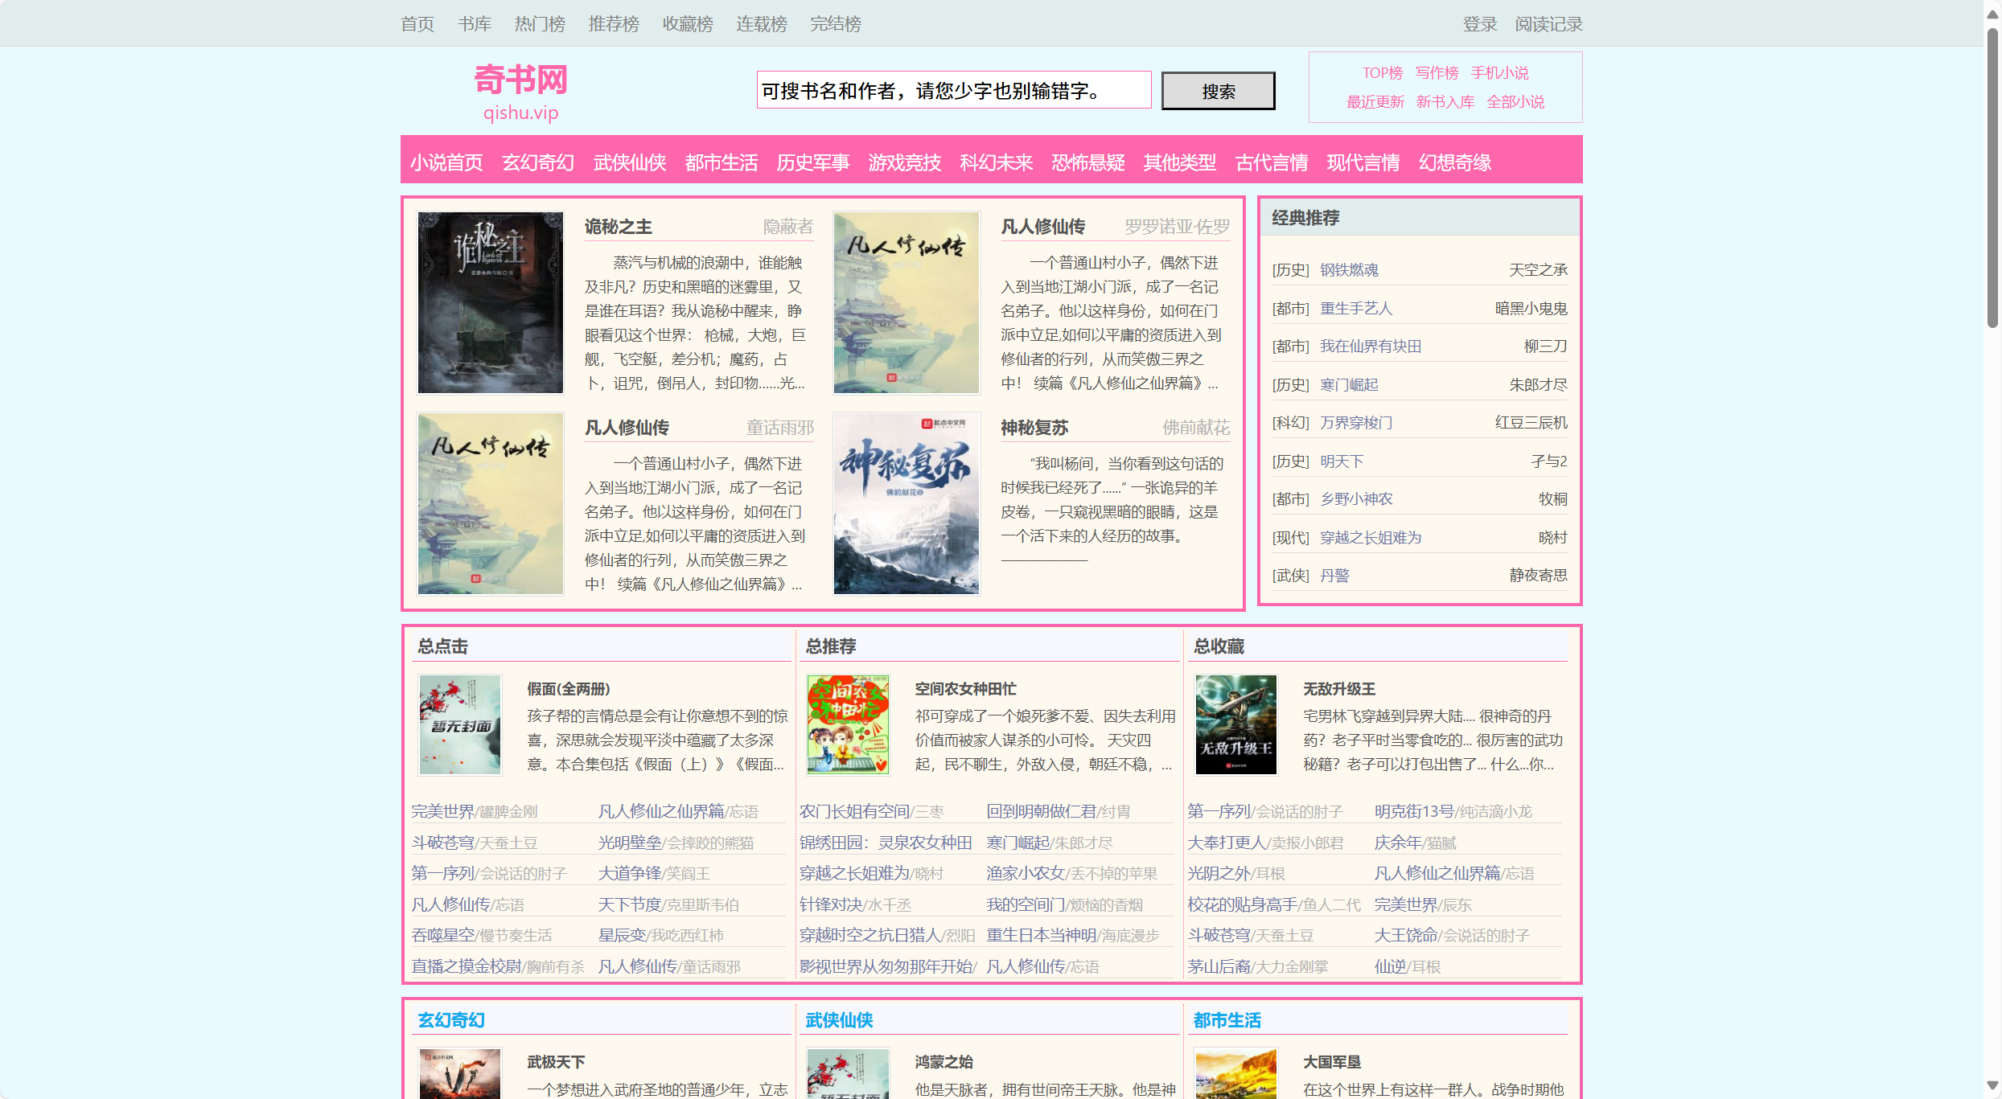Open the 大国军垦 title link

coord(1332,1063)
